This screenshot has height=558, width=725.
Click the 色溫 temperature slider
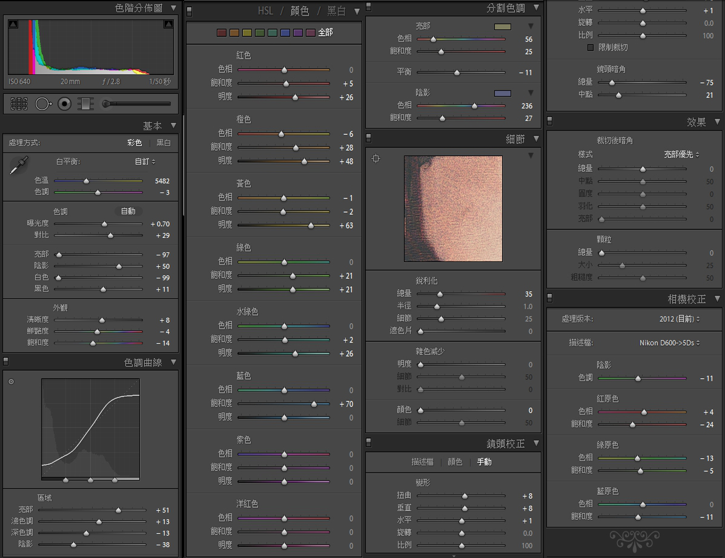click(99, 181)
